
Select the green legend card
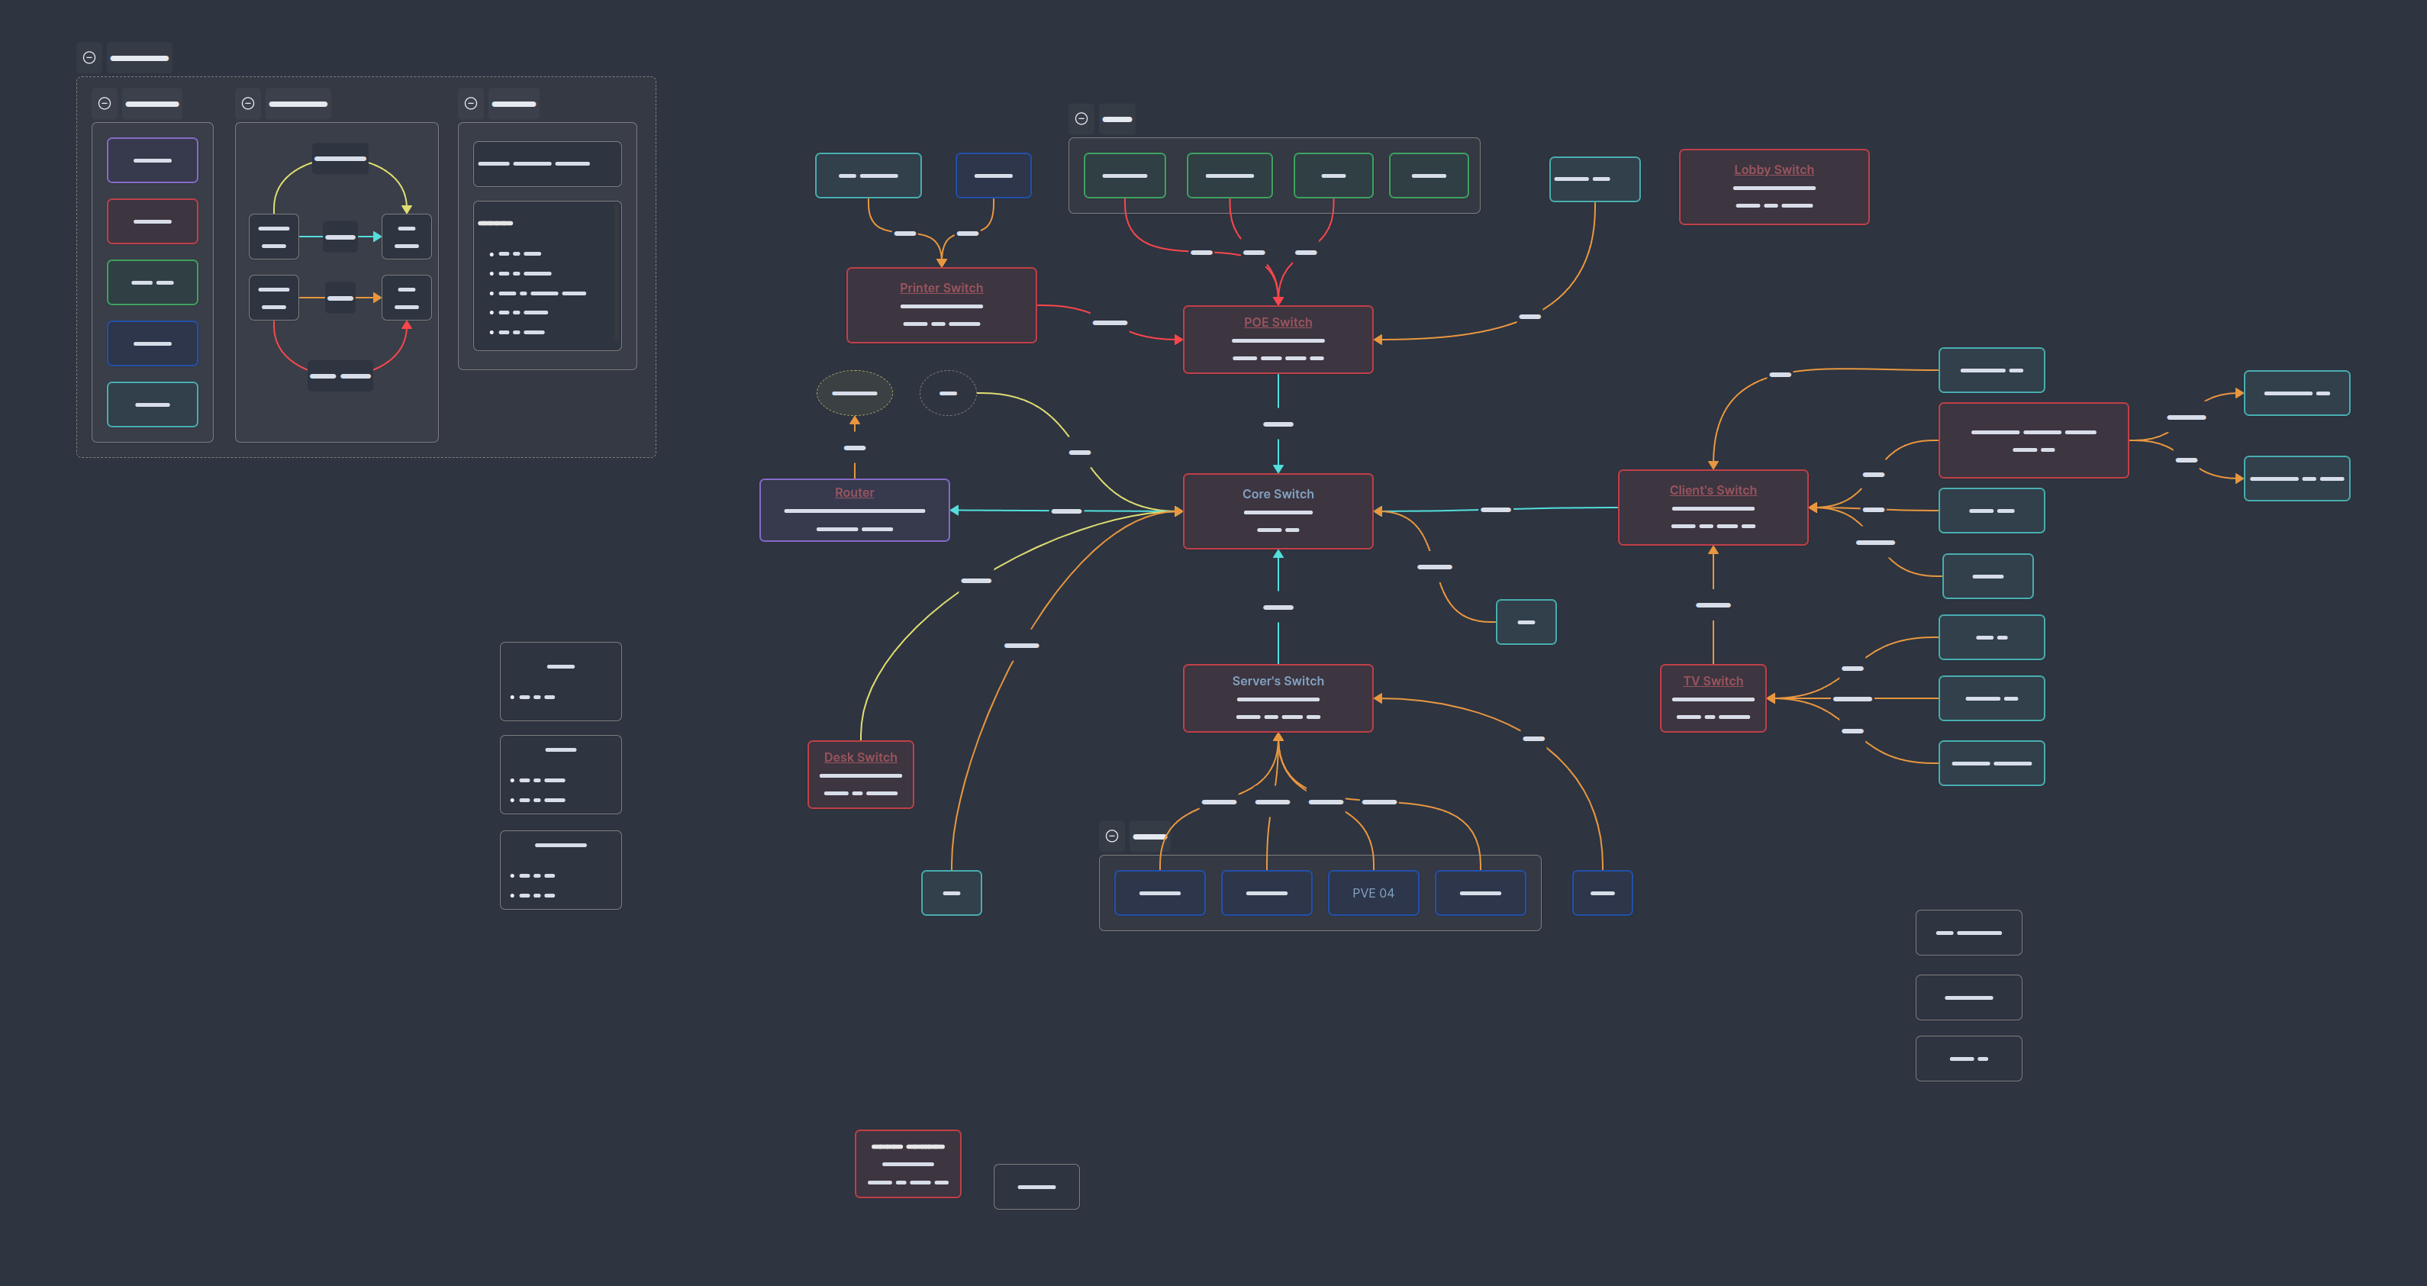tap(153, 282)
